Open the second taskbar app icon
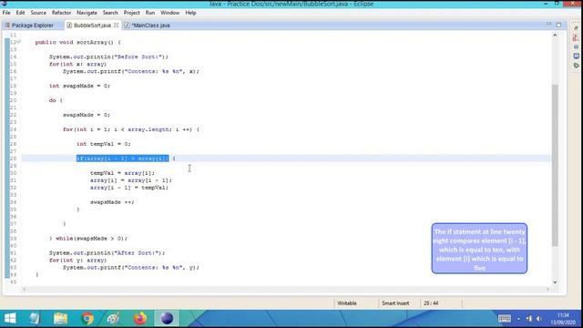This screenshot has height=328, width=583. pos(35,318)
